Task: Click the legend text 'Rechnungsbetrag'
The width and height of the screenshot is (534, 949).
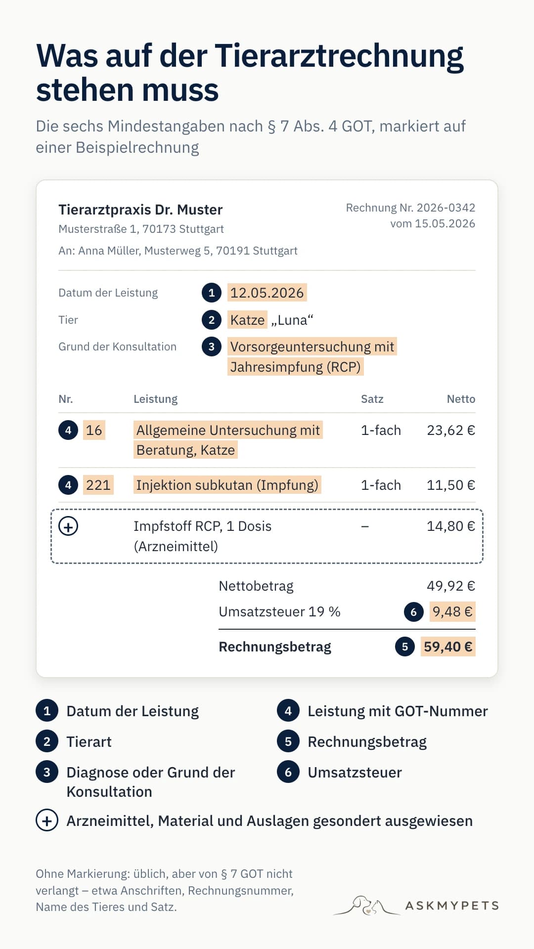Action: (367, 741)
